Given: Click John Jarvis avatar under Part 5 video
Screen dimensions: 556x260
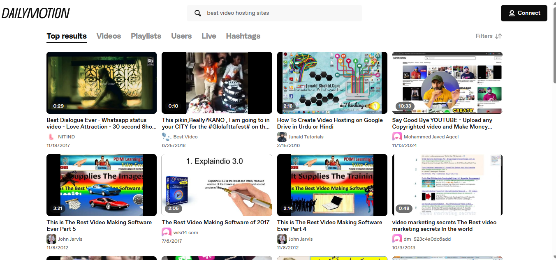Looking at the screenshot, I should pos(51,239).
